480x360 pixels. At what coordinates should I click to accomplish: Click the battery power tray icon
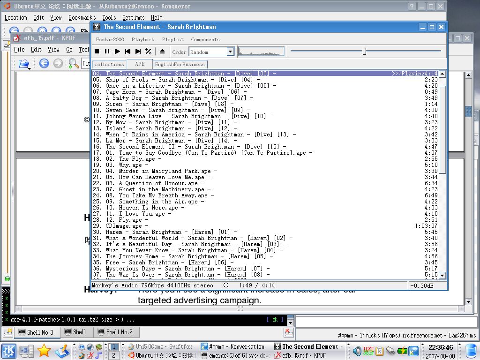(x=402, y=351)
